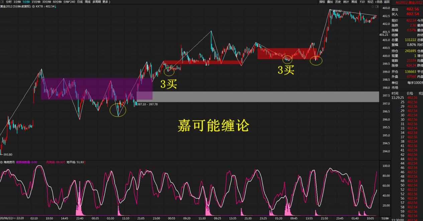Switch to the 1分钟 timeframe

click(17, 2)
